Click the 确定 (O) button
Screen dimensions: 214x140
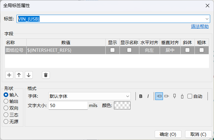(168, 134)
